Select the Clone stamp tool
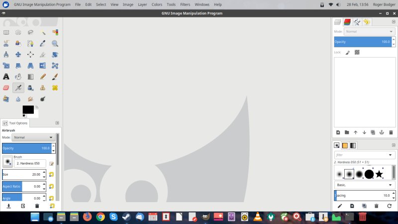This screenshot has height=224, width=398. coord(43,88)
